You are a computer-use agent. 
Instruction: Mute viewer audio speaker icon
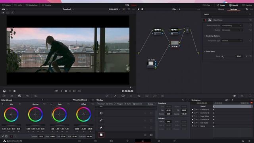14,91
